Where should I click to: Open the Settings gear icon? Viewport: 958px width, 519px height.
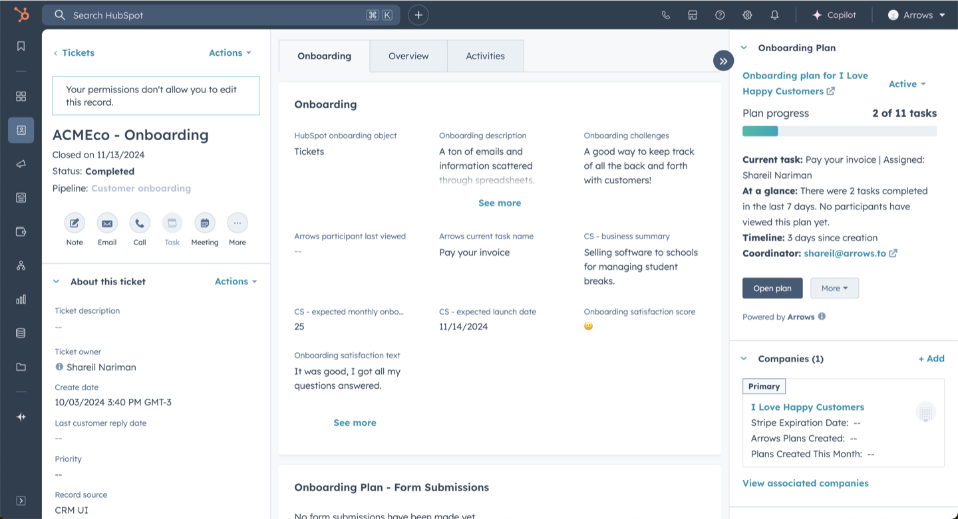pos(747,15)
